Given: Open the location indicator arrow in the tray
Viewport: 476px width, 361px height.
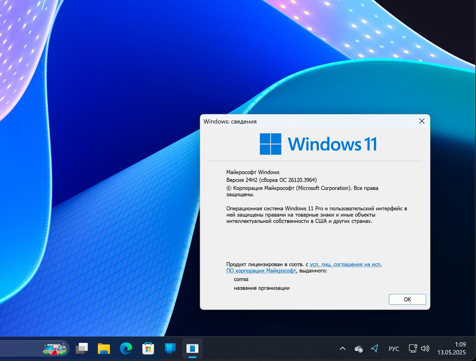Looking at the screenshot, I should [375, 348].
